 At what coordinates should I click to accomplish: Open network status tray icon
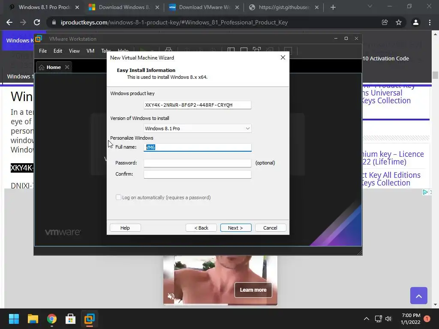pyautogui.click(x=378, y=319)
